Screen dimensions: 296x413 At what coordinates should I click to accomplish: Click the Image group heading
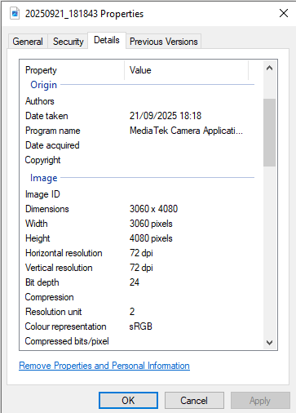(x=44, y=178)
